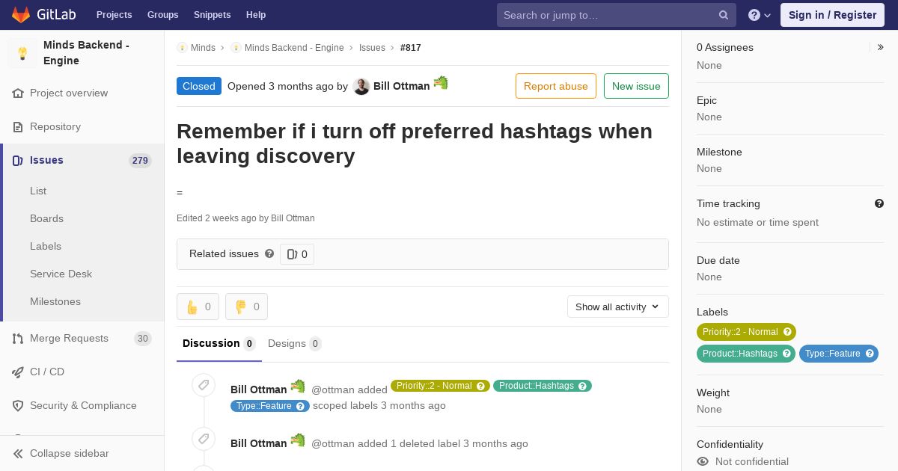This screenshot has height=471, width=898.
Task: Click the related issues count badge
Action: (297, 254)
